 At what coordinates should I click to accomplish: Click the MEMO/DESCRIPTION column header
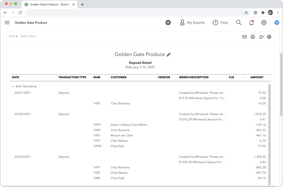[194, 77]
